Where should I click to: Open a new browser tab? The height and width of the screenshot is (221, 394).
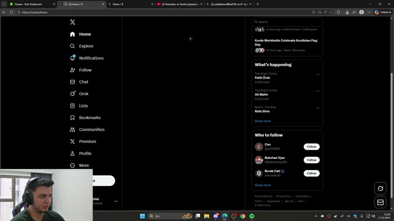click(258, 4)
